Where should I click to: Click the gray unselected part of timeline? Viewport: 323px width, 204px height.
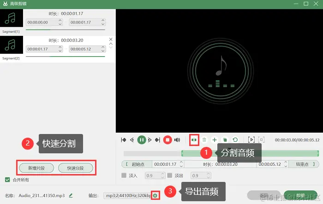click(x=152, y=153)
